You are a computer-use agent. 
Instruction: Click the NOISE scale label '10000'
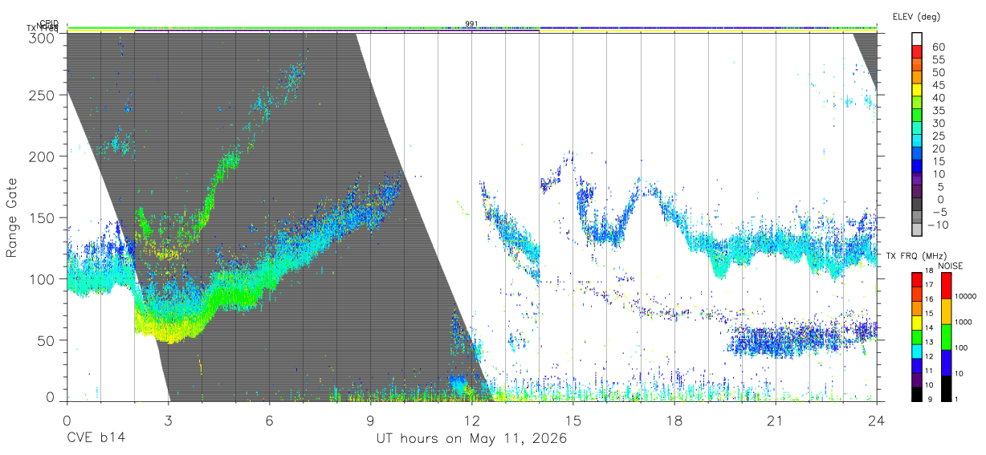tap(966, 297)
